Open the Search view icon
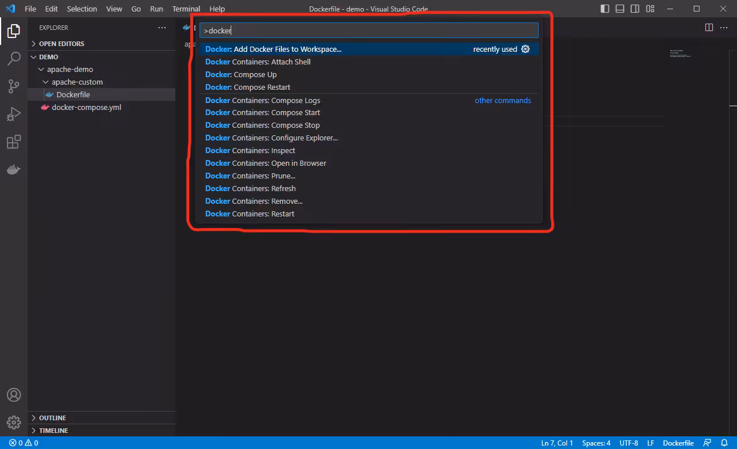 click(14, 58)
